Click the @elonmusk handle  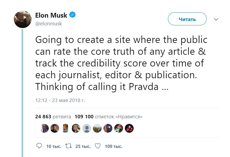click(x=48, y=24)
